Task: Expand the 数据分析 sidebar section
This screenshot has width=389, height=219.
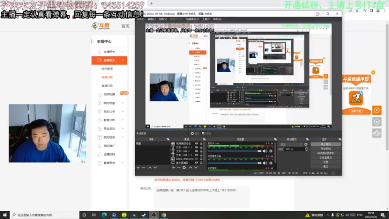Action: (123, 120)
